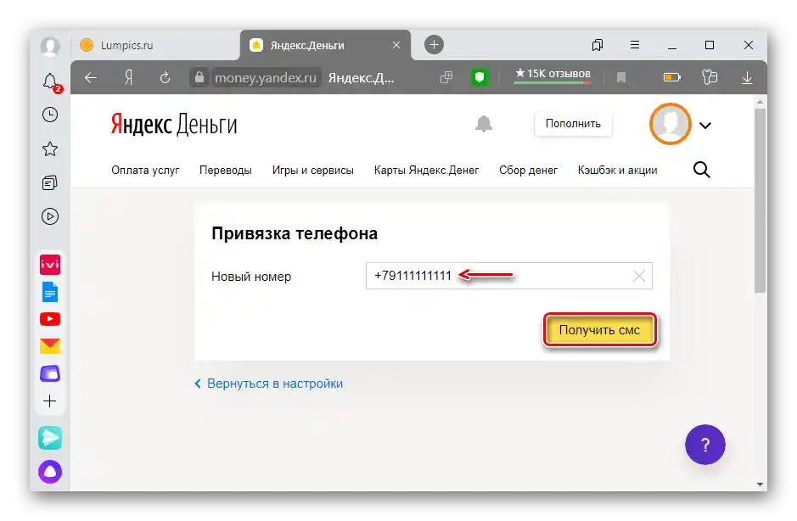
Task: Open Yandex Money notifications bell
Action: 484,124
